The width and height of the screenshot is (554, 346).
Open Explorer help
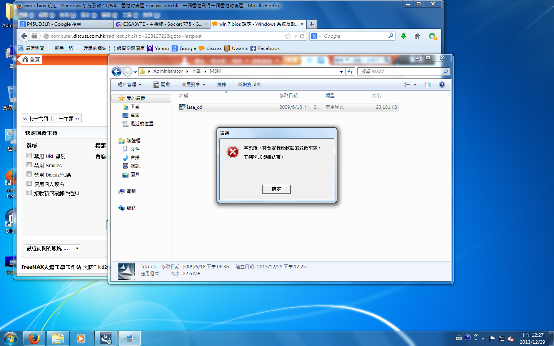coord(442,85)
